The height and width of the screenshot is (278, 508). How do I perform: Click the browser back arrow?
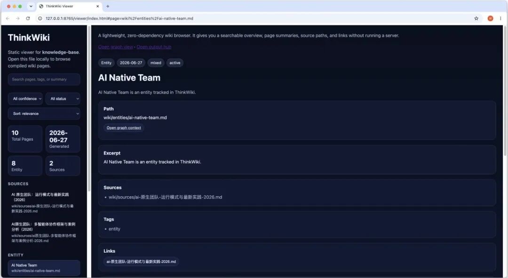tap(8, 18)
